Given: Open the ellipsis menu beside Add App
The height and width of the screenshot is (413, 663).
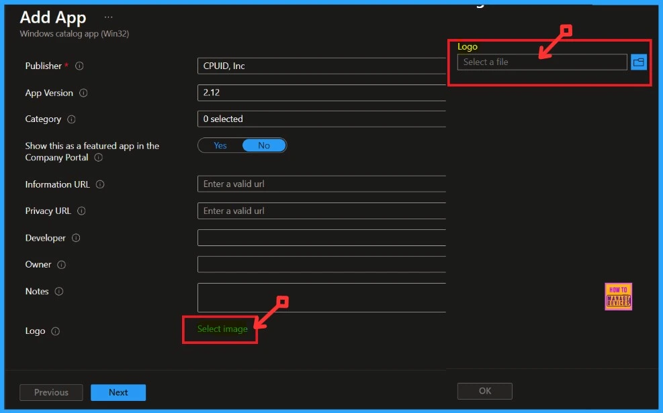Looking at the screenshot, I should click(x=108, y=17).
